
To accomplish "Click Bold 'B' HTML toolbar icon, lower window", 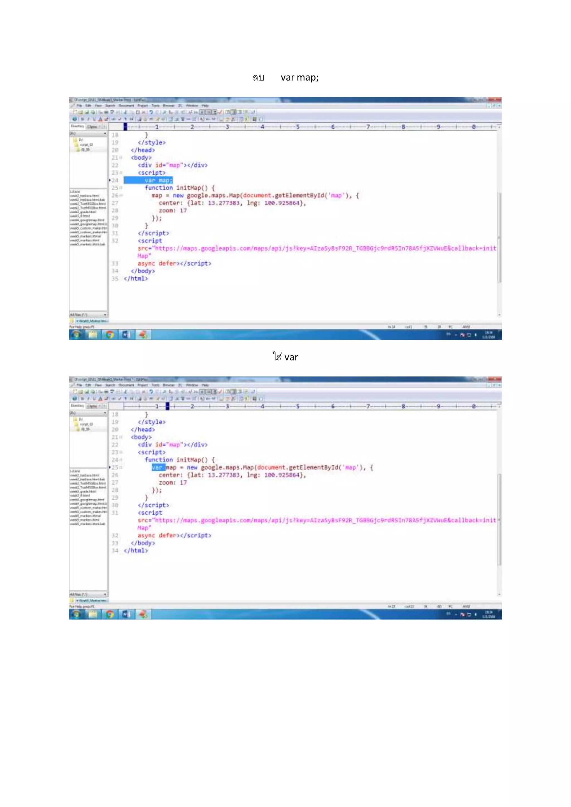I will coord(82,398).
